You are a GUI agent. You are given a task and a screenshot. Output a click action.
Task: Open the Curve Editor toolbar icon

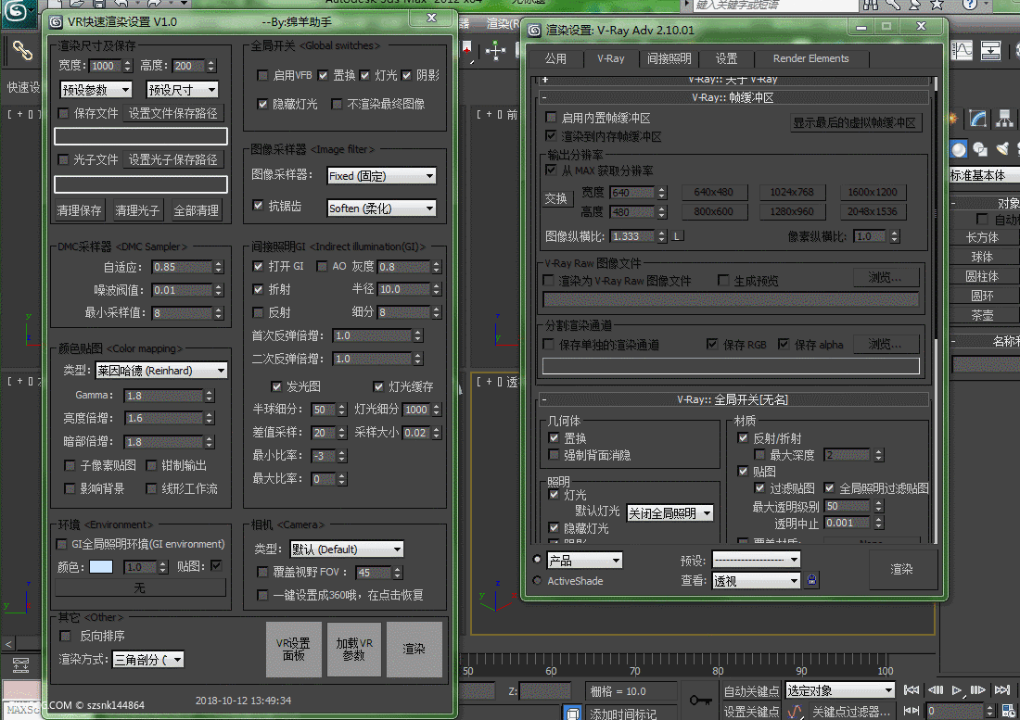coord(963,49)
